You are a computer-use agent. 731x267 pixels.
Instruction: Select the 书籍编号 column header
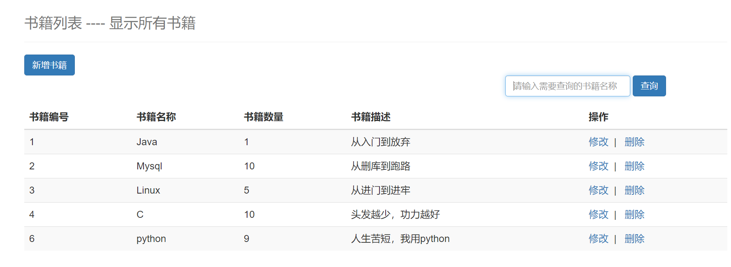click(x=49, y=117)
